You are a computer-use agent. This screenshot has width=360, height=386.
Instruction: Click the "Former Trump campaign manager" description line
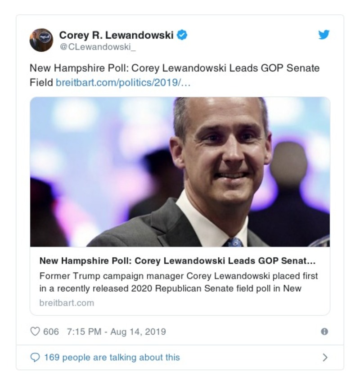coord(179,275)
